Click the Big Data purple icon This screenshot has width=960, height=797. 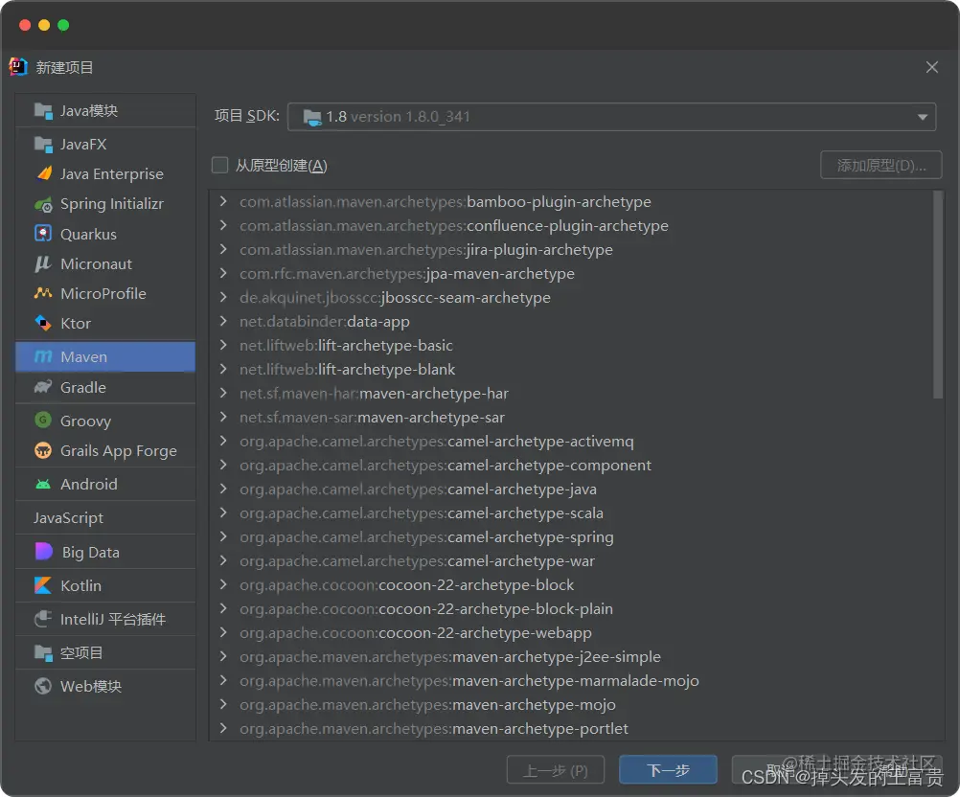pyautogui.click(x=43, y=552)
